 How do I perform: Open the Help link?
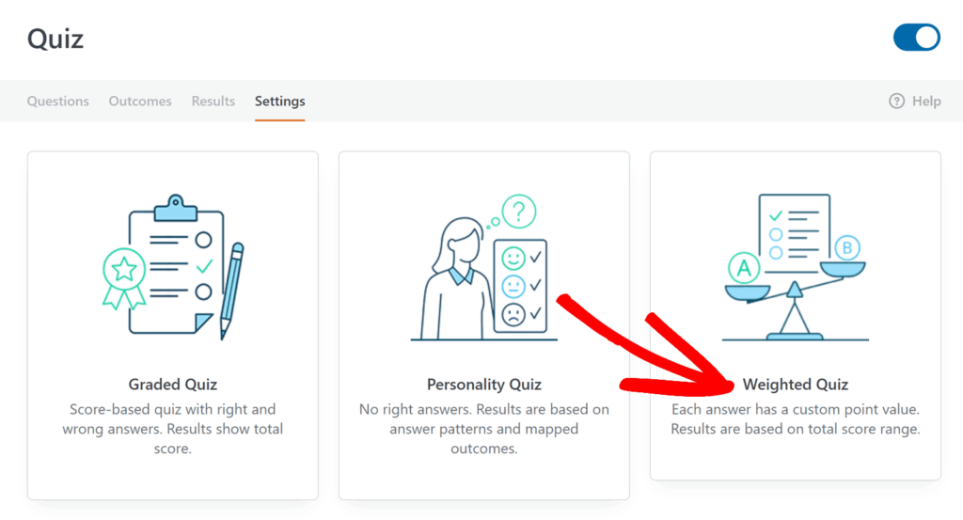coord(926,102)
